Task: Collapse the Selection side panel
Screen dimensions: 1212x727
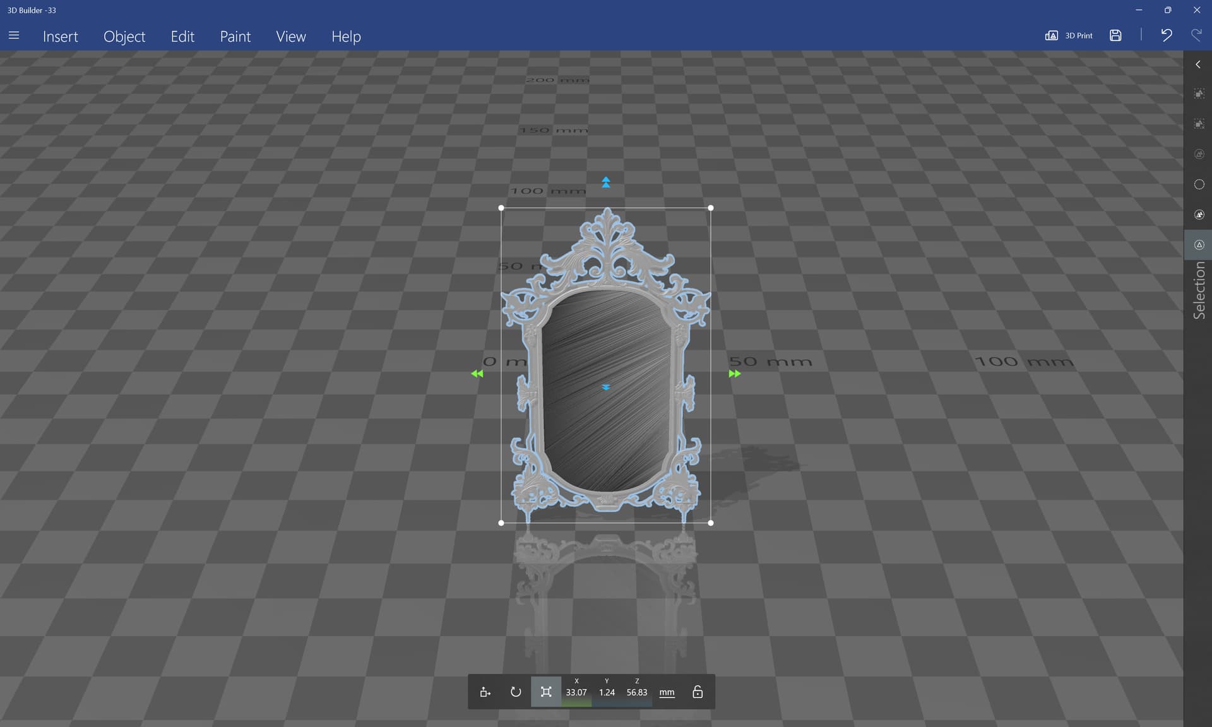Action: pos(1198,64)
